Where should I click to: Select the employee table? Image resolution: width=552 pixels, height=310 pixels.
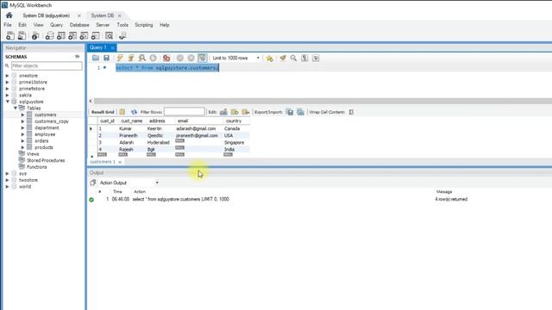pos(45,134)
